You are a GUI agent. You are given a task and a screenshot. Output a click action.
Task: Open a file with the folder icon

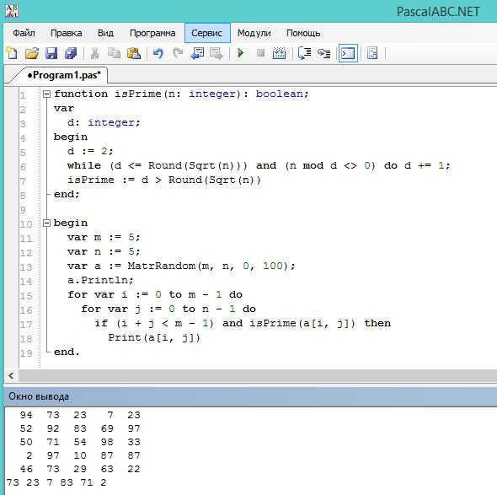32,53
